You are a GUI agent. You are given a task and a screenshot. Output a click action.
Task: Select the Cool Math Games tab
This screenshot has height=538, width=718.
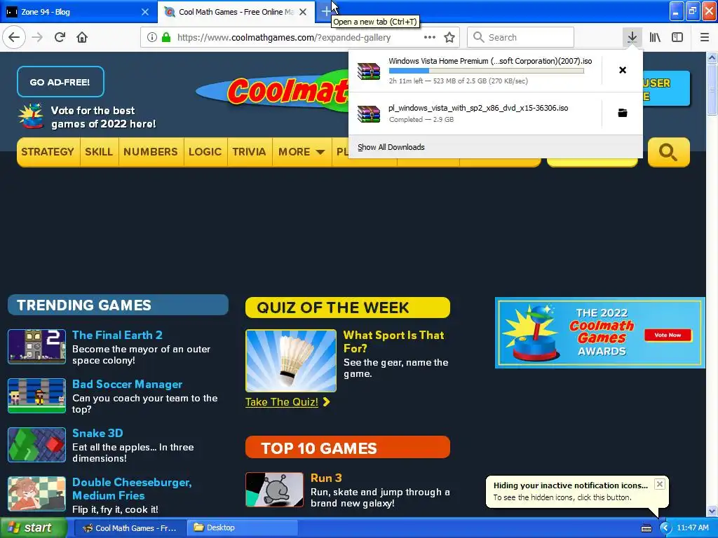[236, 12]
